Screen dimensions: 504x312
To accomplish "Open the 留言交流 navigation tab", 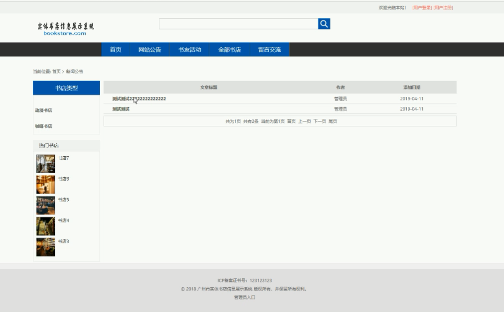I will tap(269, 49).
